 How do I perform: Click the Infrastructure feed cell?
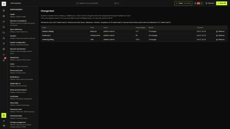click(95, 35)
